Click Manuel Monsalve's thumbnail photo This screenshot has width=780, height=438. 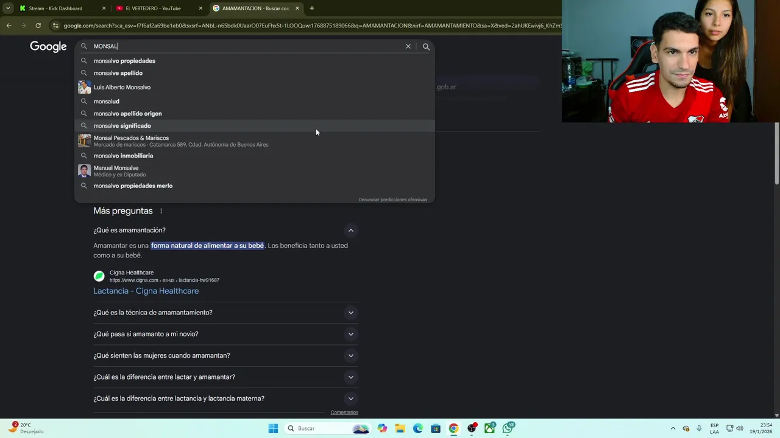[84, 171]
